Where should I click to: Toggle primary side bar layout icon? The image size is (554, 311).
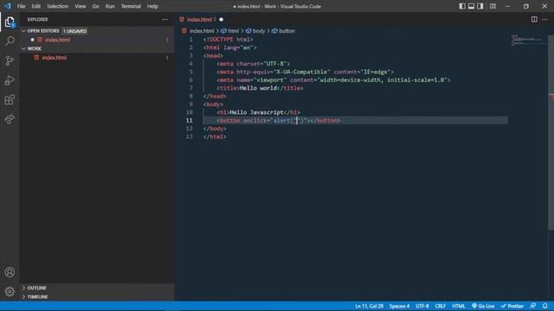click(462, 6)
